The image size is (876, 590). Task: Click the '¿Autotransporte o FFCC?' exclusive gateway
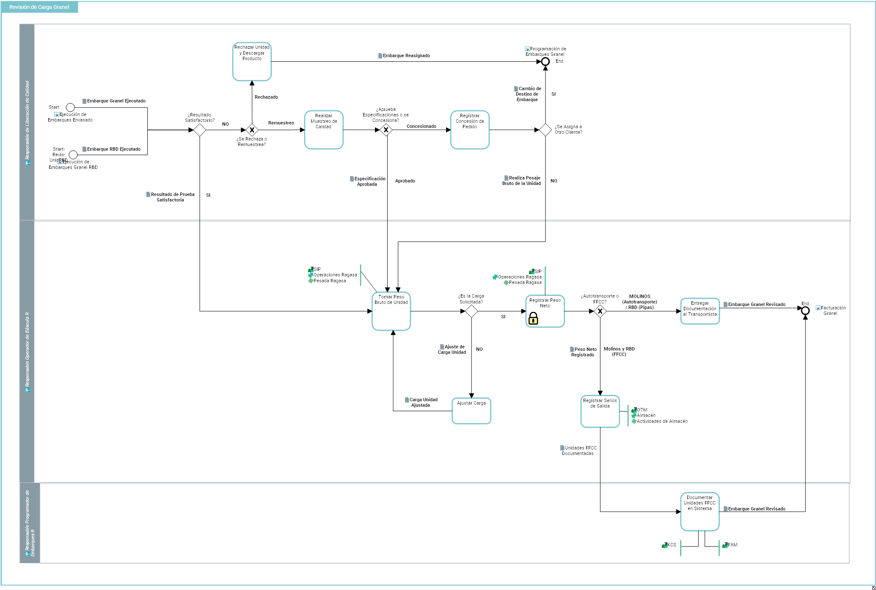click(x=600, y=311)
